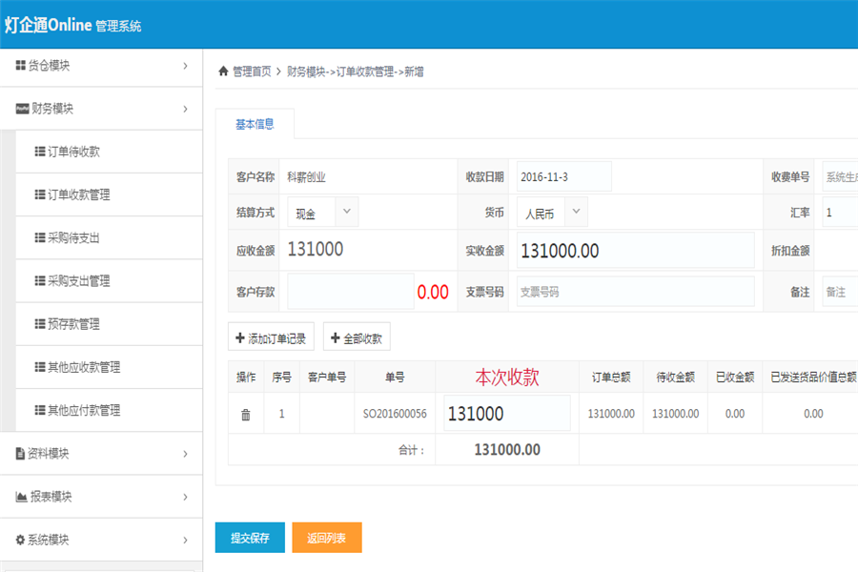Image resolution: width=858 pixels, height=572 pixels.
Task: Click 财务模块->订单收款管理->新增 breadcrumb text
Action: point(356,71)
